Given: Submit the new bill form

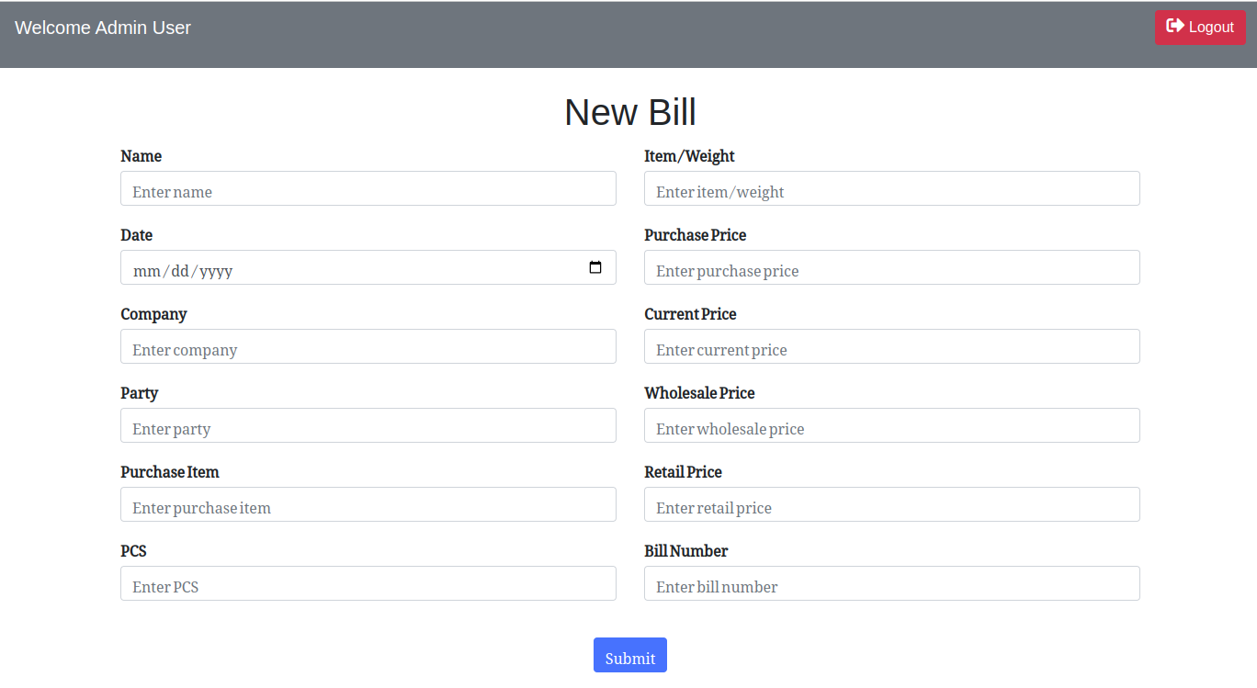Looking at the screenshot, I should (x=629, y=656).
